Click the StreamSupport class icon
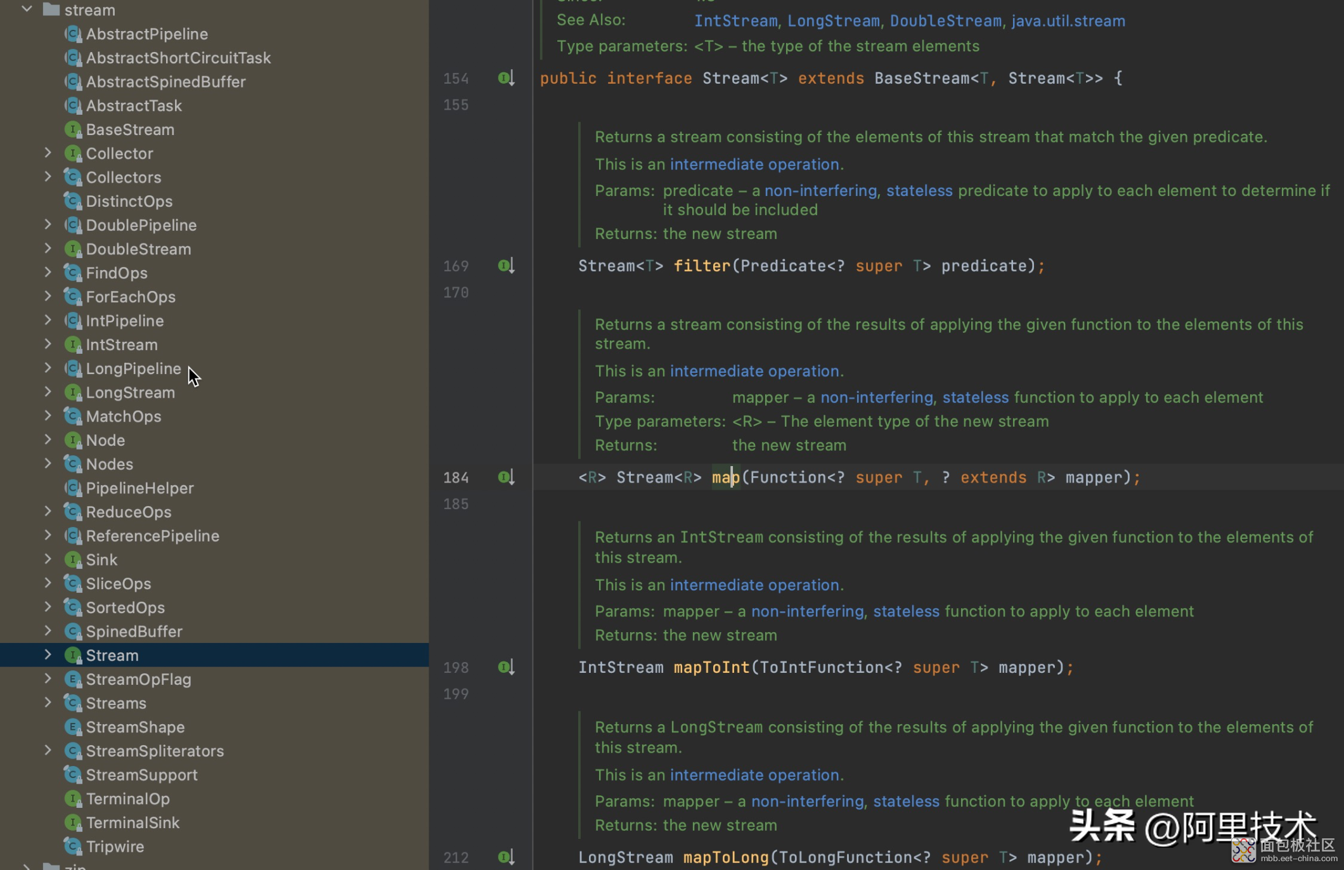The width and height of the screenshot is (1344, 870). click(x=74, y=775)
